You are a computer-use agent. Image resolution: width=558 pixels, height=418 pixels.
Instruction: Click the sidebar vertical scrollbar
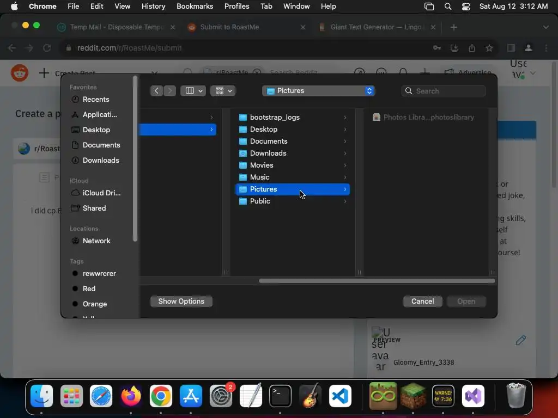(x=135, y=158)
